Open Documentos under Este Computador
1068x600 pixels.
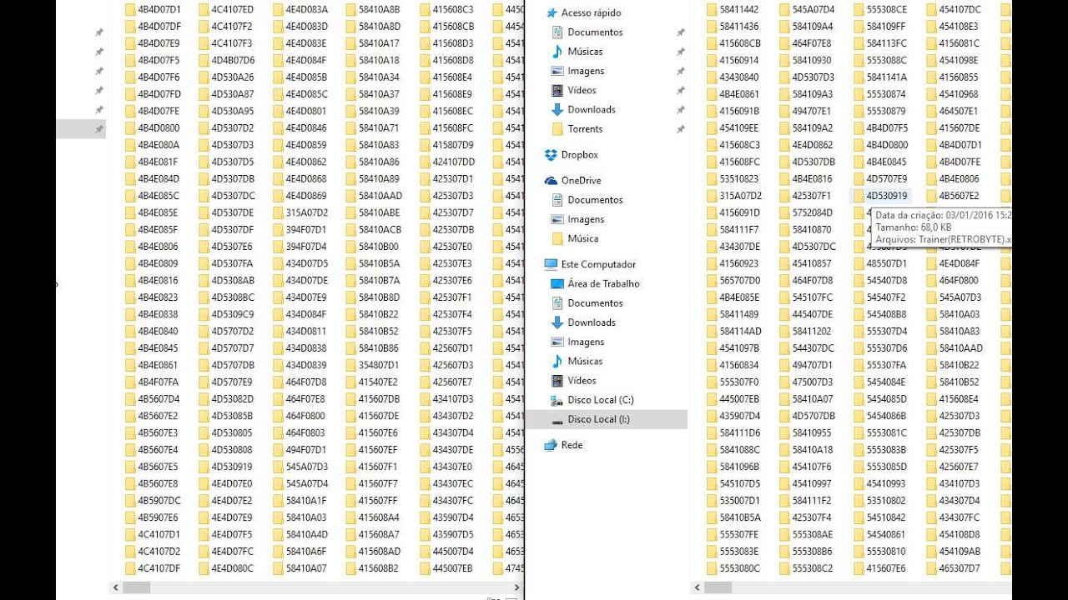point(595,302)
